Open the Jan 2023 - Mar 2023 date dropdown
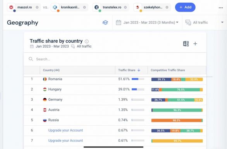227x149 pixels. point(147,22)
